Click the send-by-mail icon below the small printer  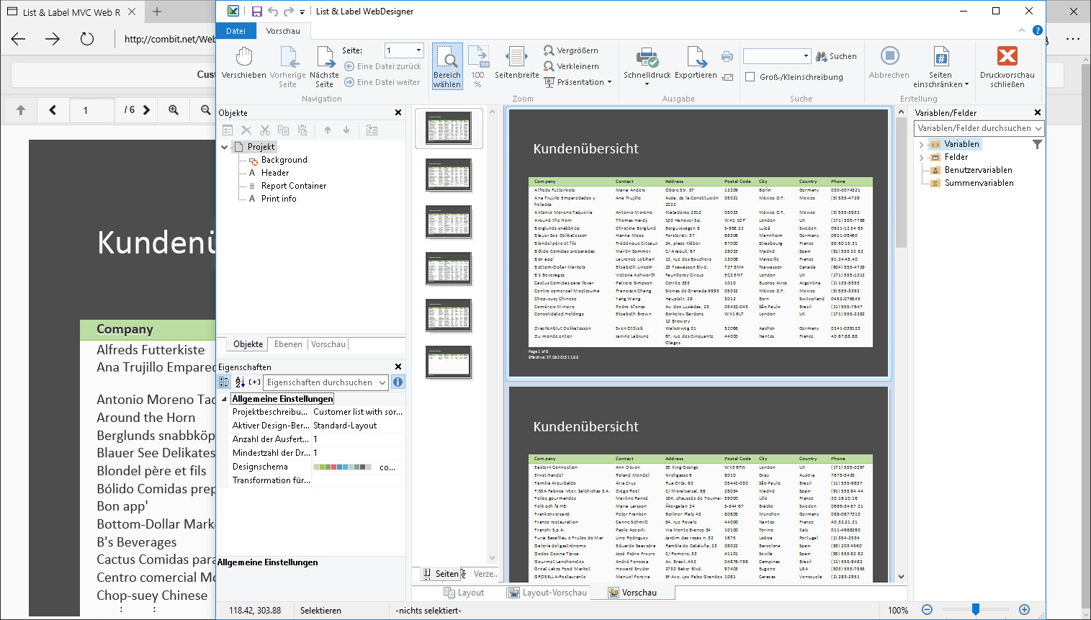click(x=727, y=77)
